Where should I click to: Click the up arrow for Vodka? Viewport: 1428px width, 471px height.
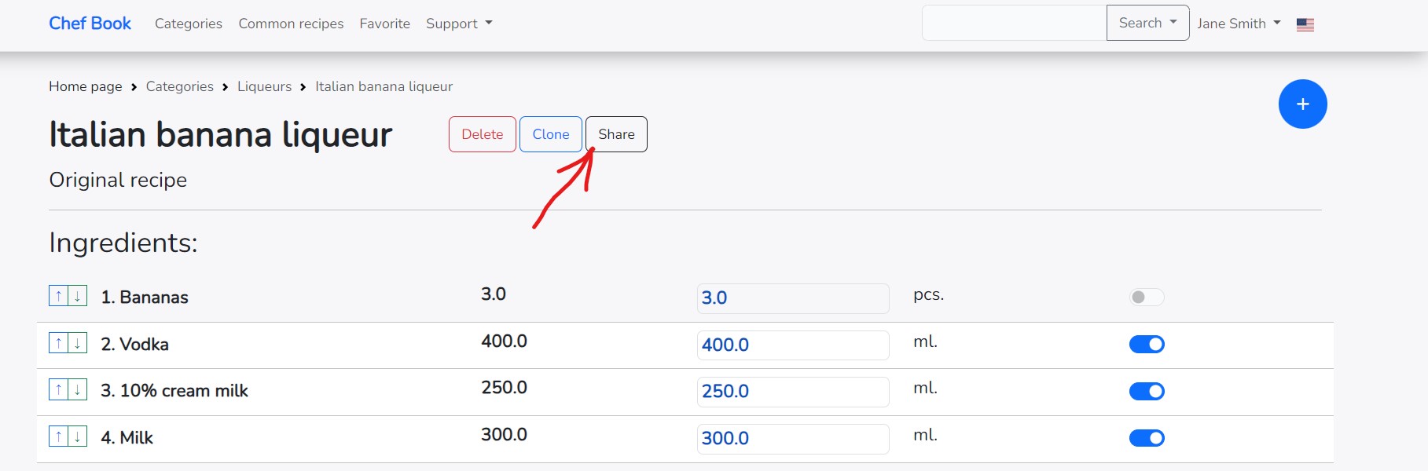point(59,343)
